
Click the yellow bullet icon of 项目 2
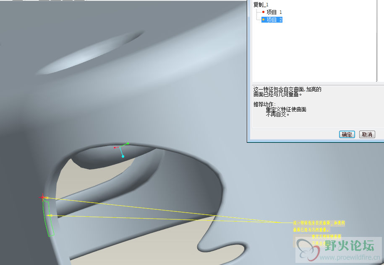point(263,20)
